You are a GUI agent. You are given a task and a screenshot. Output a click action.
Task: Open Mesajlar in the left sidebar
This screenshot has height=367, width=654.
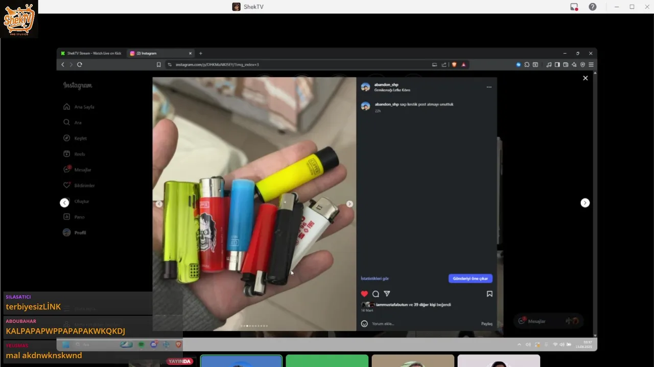coord(77,170)
